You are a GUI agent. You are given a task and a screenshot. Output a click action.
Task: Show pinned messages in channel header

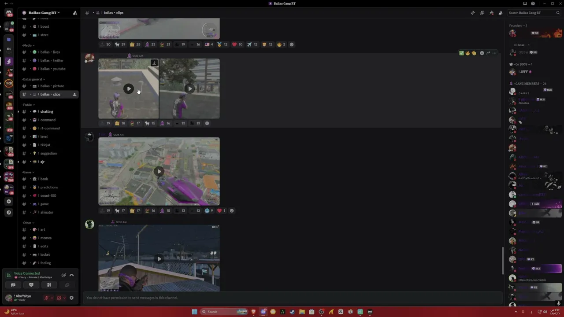(491, 13)
